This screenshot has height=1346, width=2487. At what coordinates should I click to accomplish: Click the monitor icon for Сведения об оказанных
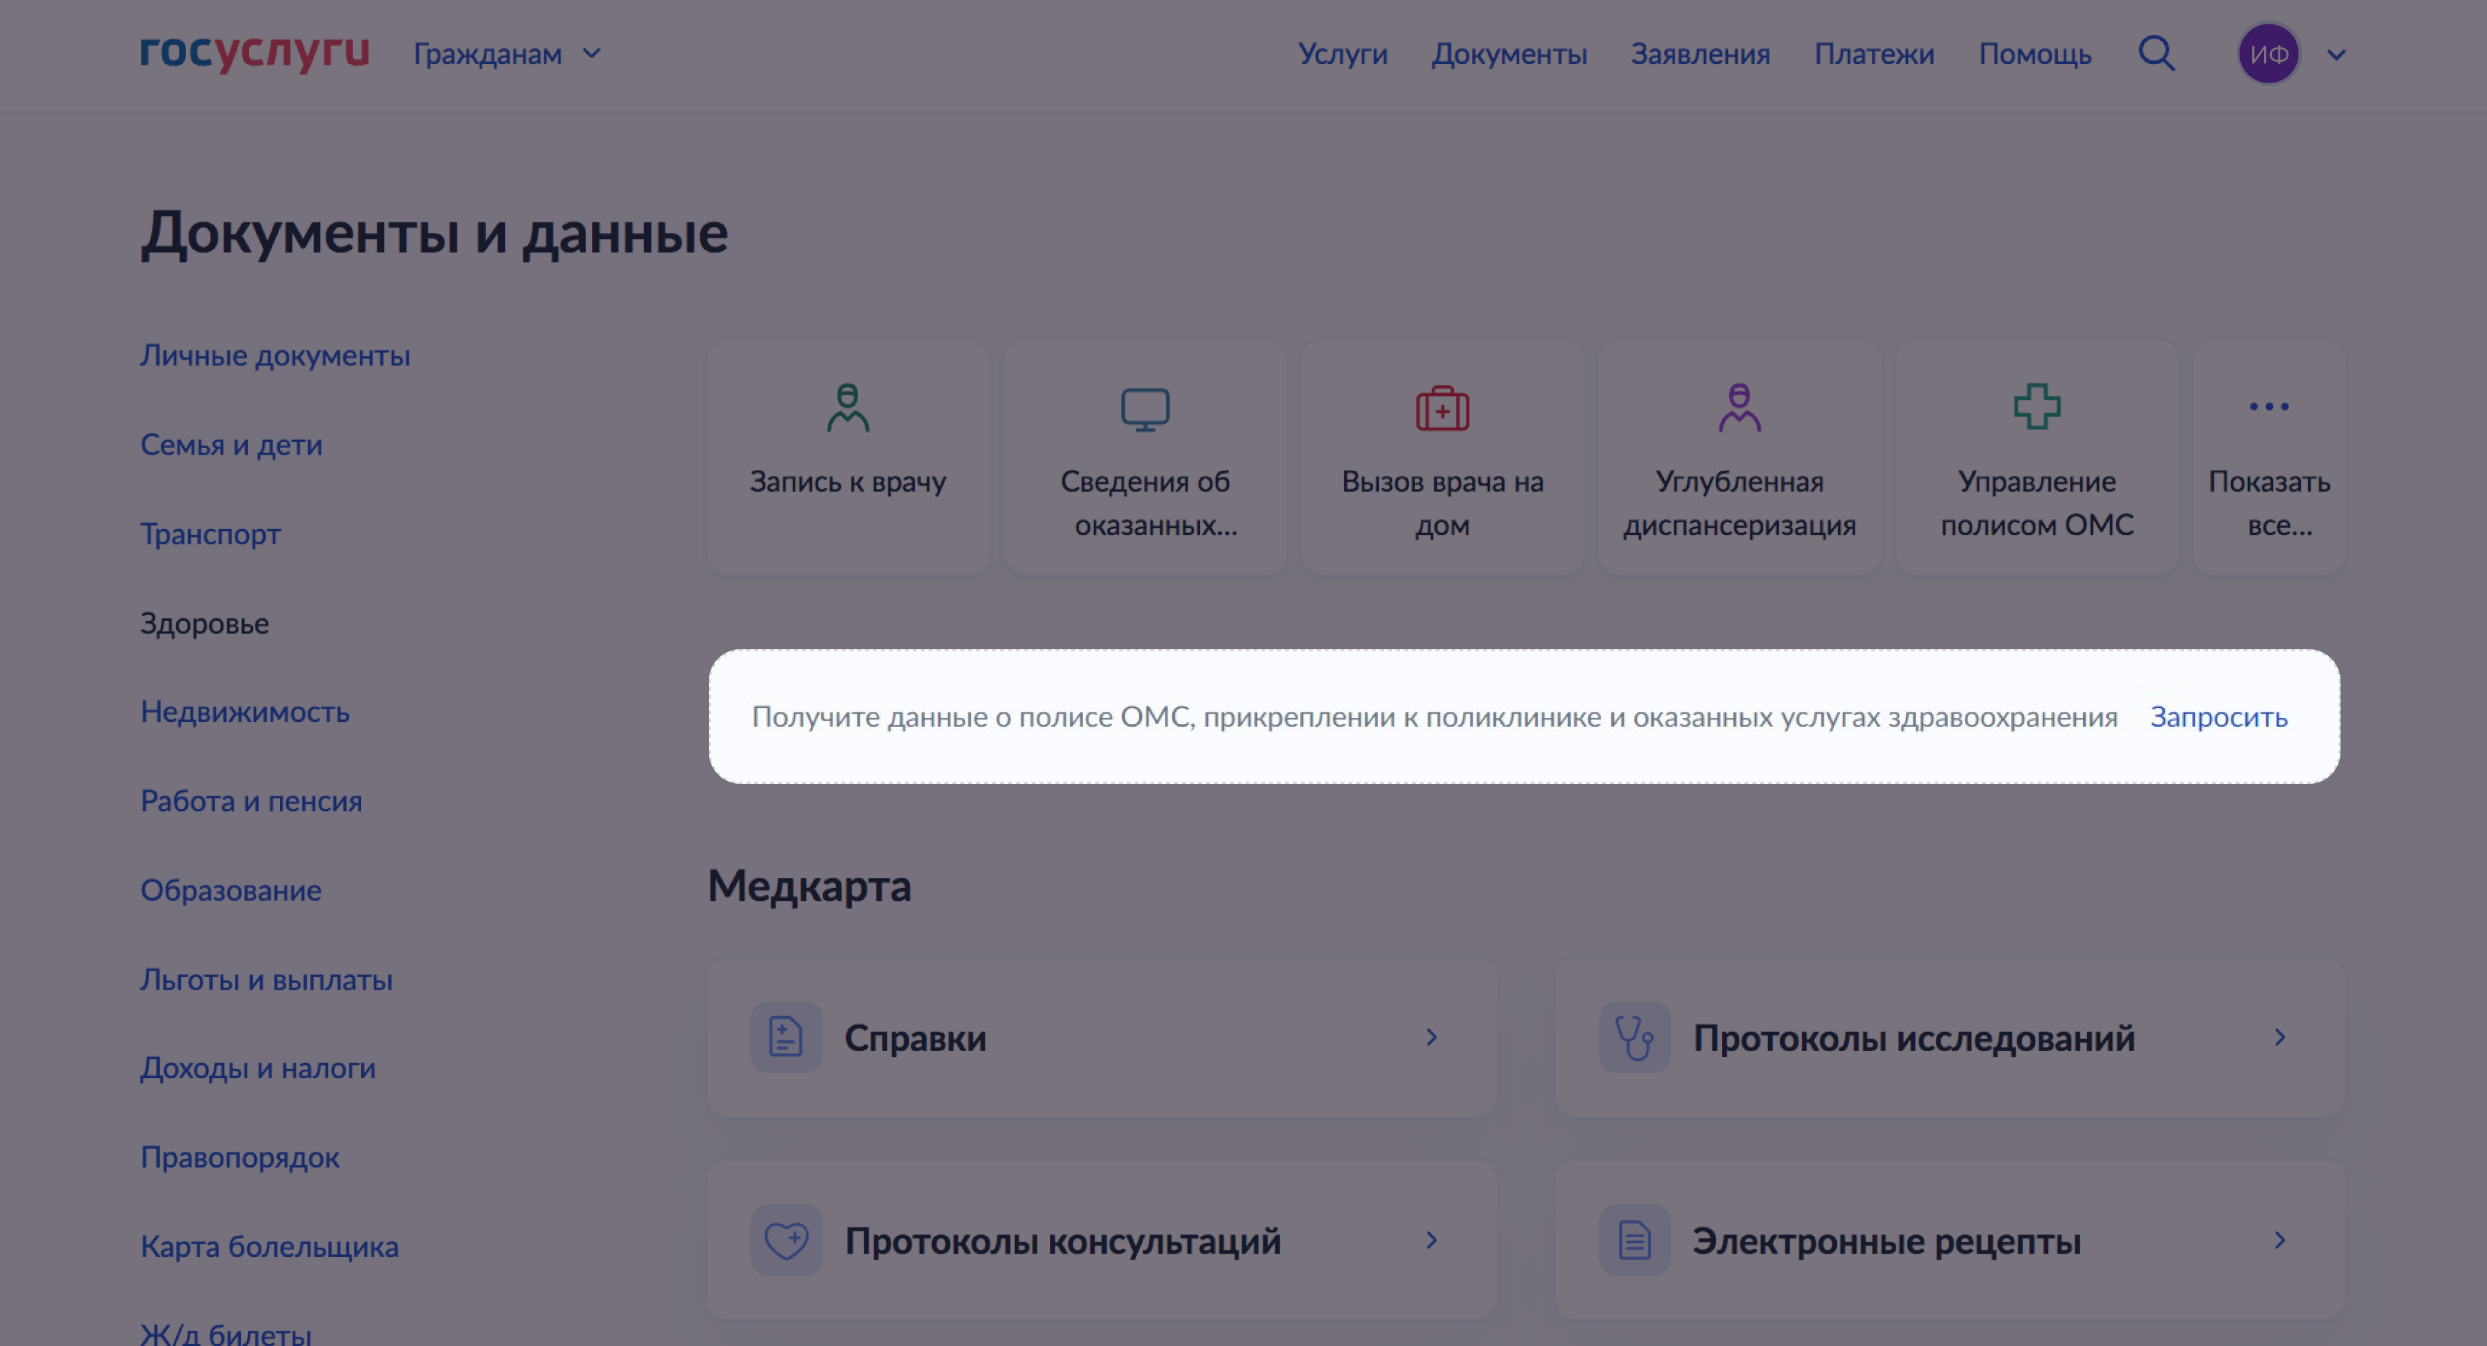click(1145, 410)
